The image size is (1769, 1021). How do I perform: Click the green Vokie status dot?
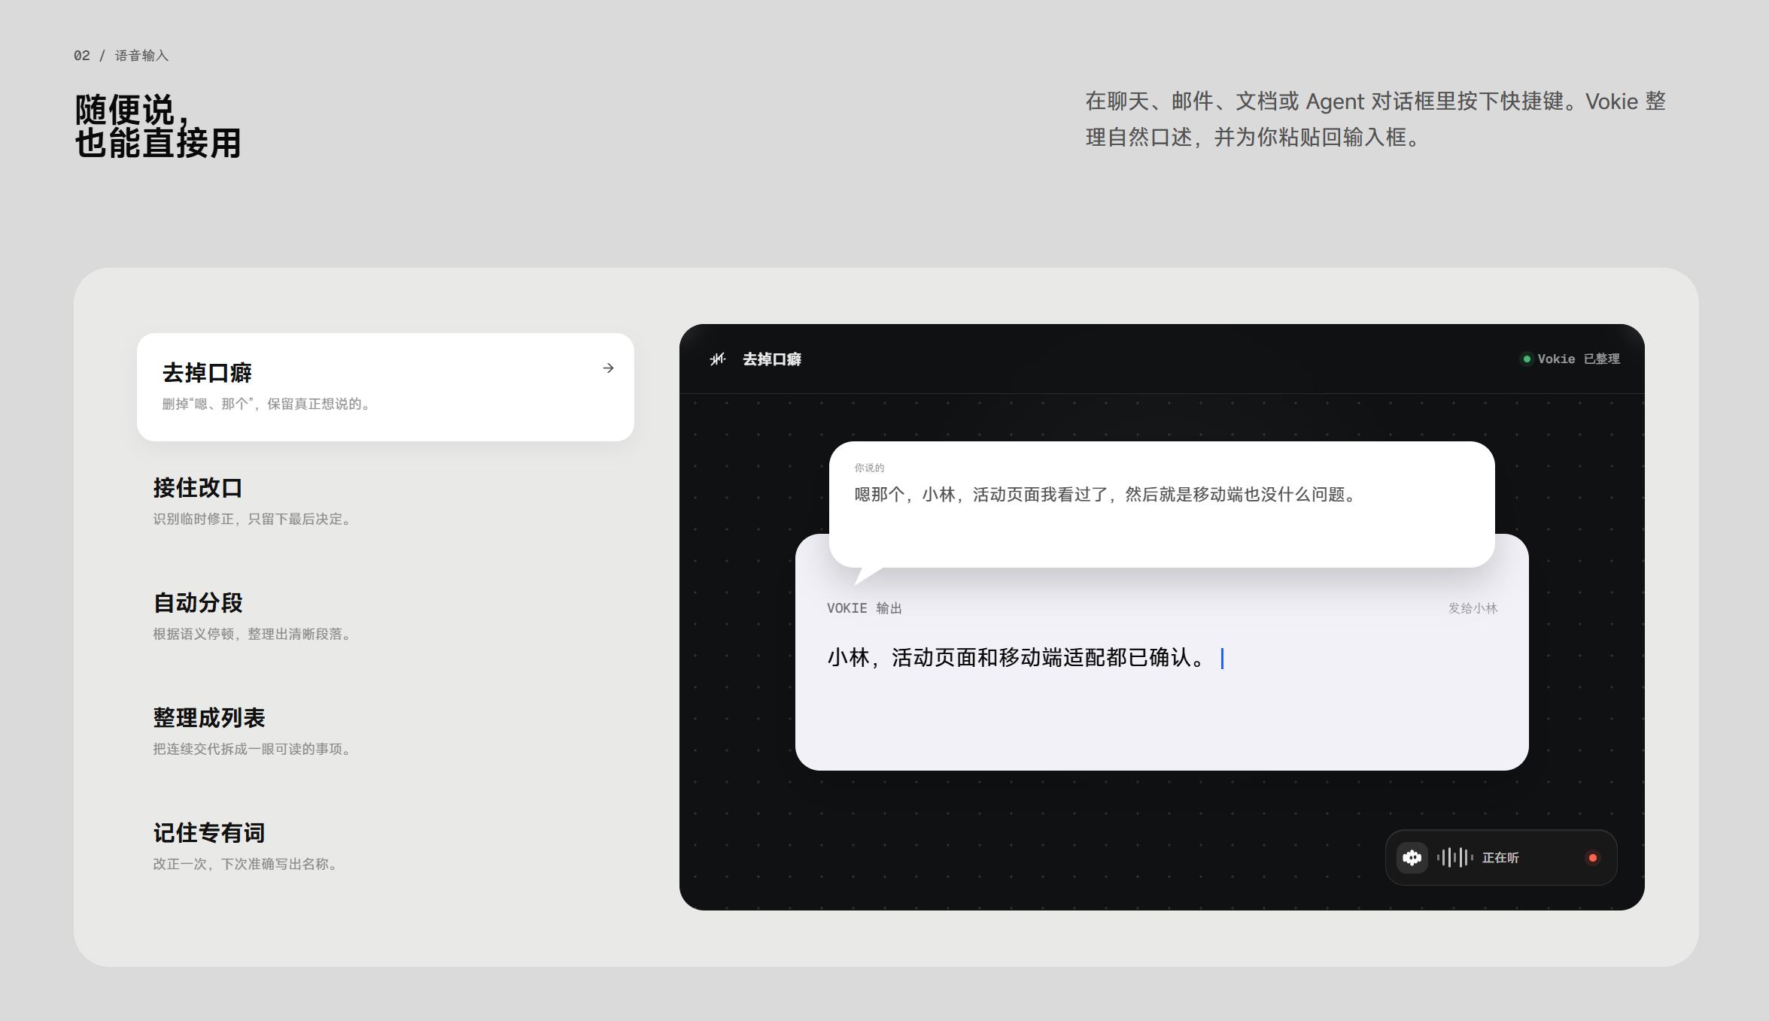point(1527,359)
